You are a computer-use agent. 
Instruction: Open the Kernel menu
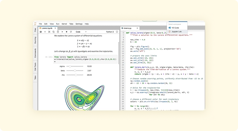pos(64,24)
